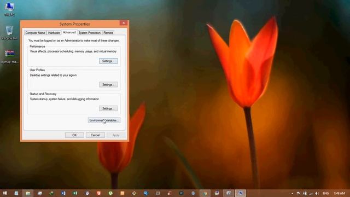Show hidden system tray icons

pos(292,193)
